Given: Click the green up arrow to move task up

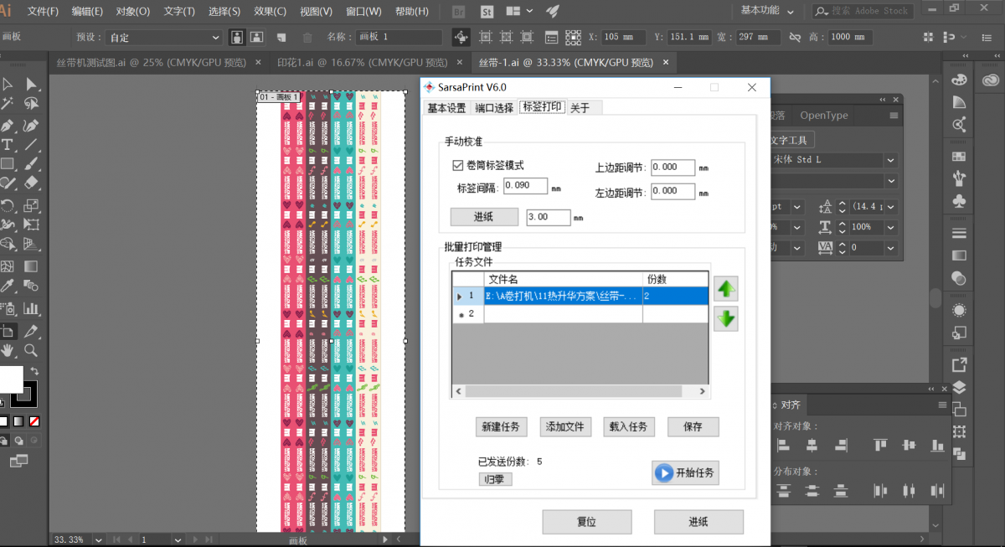Looking at the screenshot, I should click(725, 290).
